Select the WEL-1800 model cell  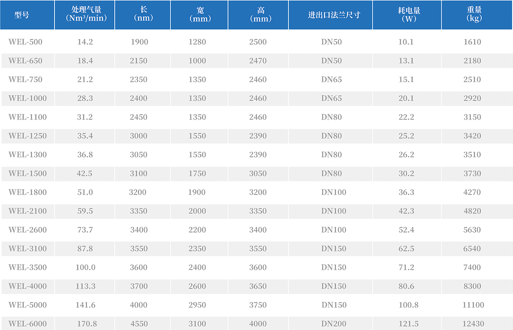28,192
